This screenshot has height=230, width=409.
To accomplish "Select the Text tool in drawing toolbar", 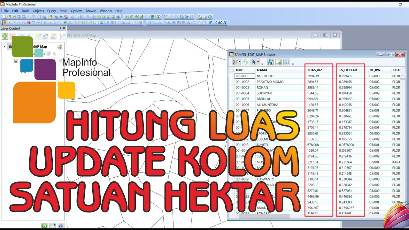I will 188,22.
